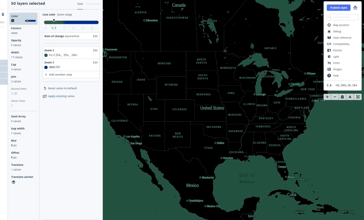The image size is (364, 220).
Task: Click the 50 layers selected heading
Action: 28,3
